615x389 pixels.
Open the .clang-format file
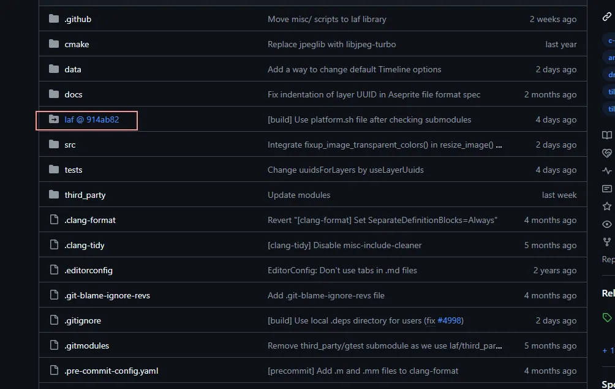click(x=90, y=220)
